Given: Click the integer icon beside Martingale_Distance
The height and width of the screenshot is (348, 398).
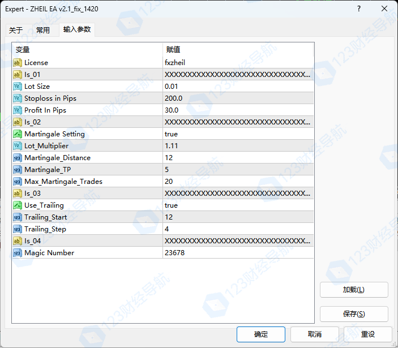Looking at the screenshot, I should coord(17,158).
